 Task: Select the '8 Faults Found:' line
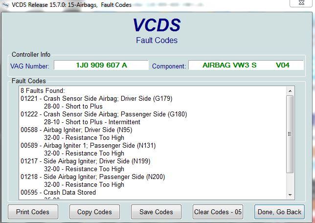pos(43,90)
